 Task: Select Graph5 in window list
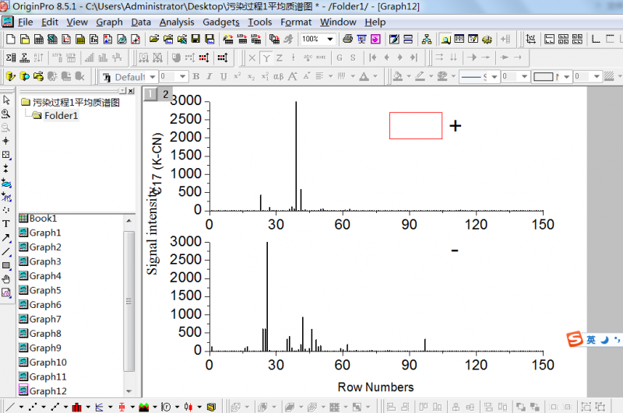tap(45, 290)
